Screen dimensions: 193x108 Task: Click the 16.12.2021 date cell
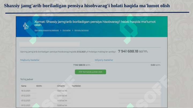click(x=26, y=91)
